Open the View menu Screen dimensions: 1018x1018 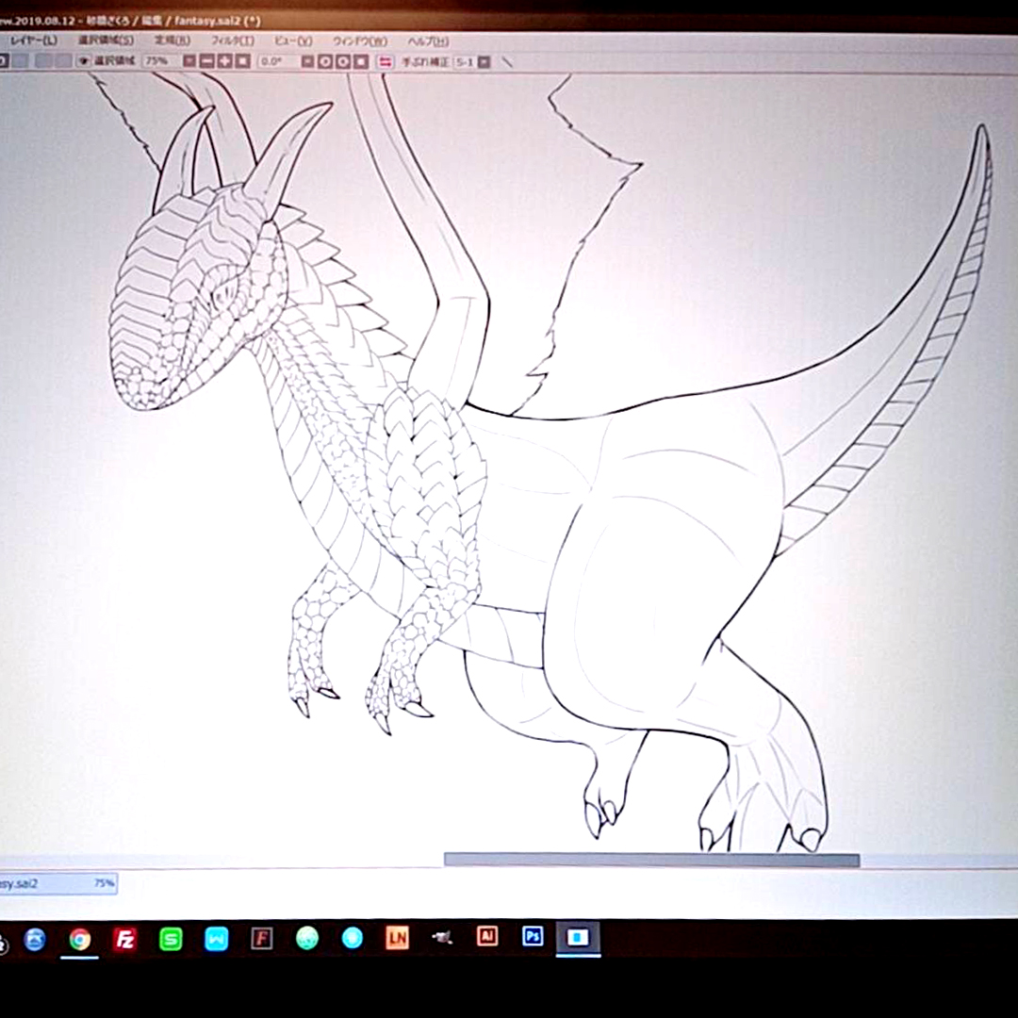click(292, 41)
